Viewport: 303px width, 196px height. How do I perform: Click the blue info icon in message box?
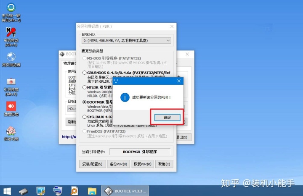pos(125,97)
